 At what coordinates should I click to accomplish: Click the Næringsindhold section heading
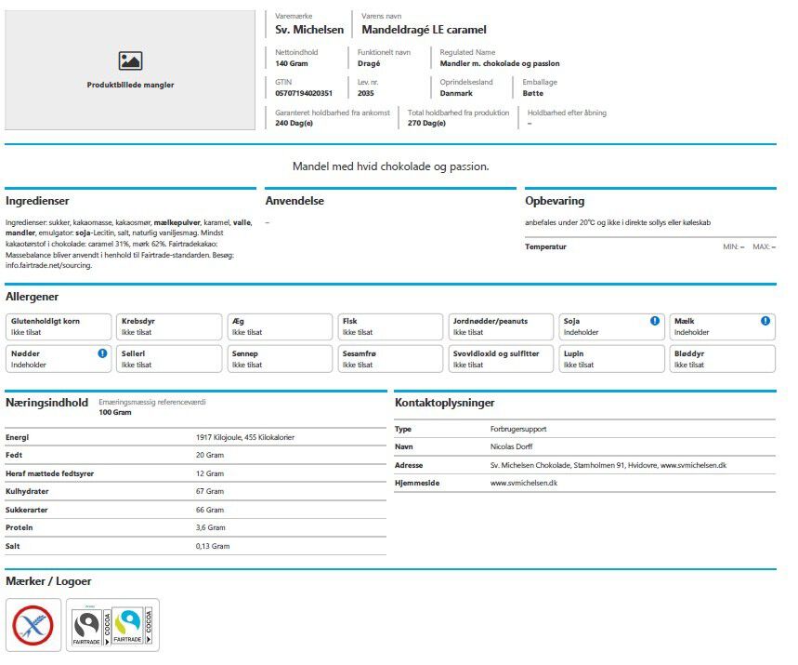tap(46, 403)
